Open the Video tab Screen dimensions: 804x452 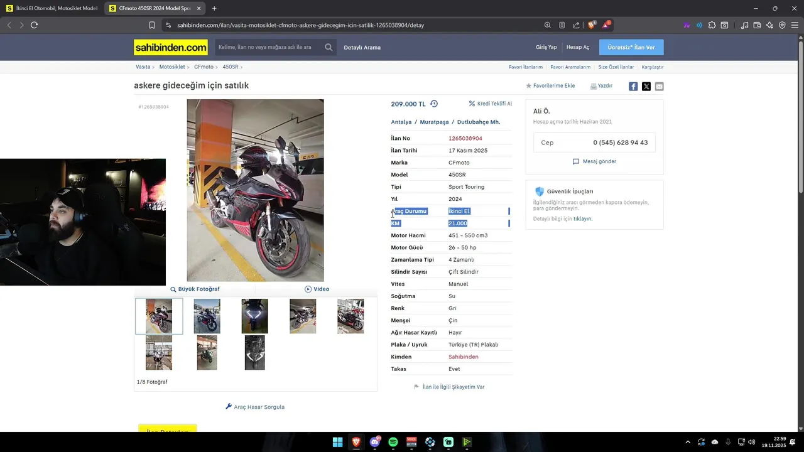(x=317, y=289)
